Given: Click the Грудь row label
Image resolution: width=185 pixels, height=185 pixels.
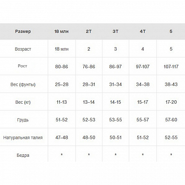Looking at the screenshot, I should (23, 120).
